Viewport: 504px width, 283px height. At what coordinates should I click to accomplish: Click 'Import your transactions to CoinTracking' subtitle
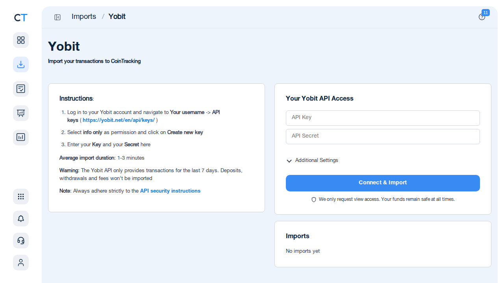(x=94, y=61)
